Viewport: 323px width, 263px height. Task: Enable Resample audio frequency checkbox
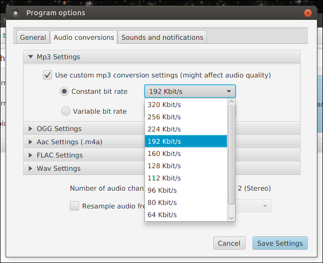pos(74,206)
